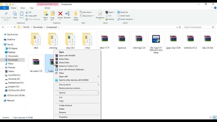Select the colormag.1.2.4 archive file

point(139,40)
